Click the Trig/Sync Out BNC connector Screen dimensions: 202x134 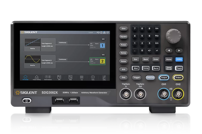(140, 94)
